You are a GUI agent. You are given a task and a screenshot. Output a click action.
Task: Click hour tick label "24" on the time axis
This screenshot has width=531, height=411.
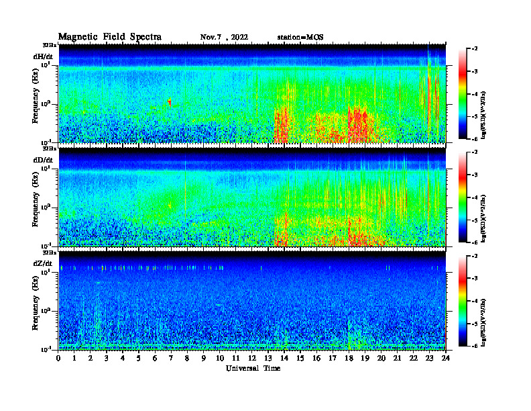[446, 358]
